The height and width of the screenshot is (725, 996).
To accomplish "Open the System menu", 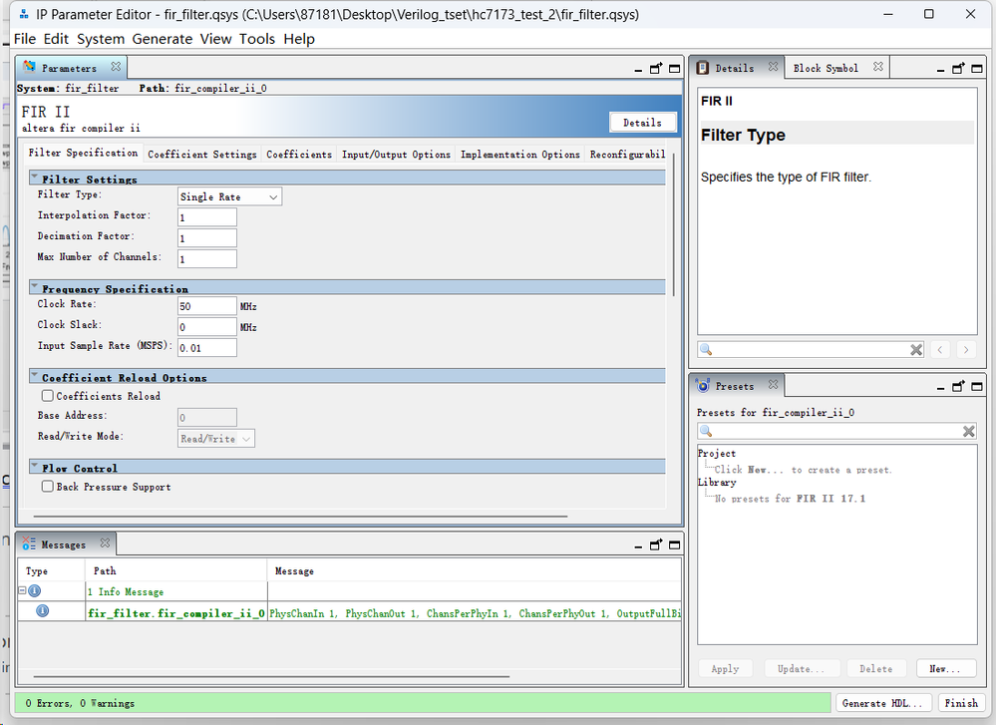I will tap(101, 39).
